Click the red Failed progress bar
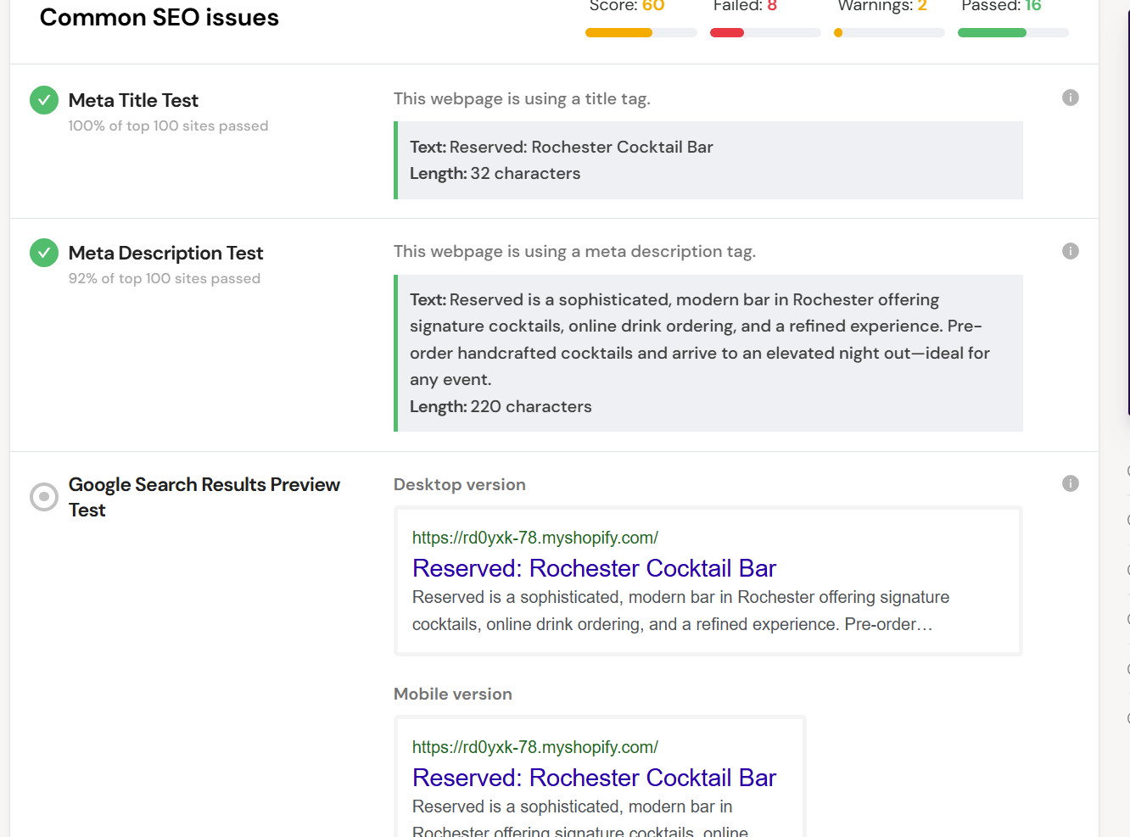The height and width of the screenshot is (837, 1130). pyautogui.click(x=765, y=33)
